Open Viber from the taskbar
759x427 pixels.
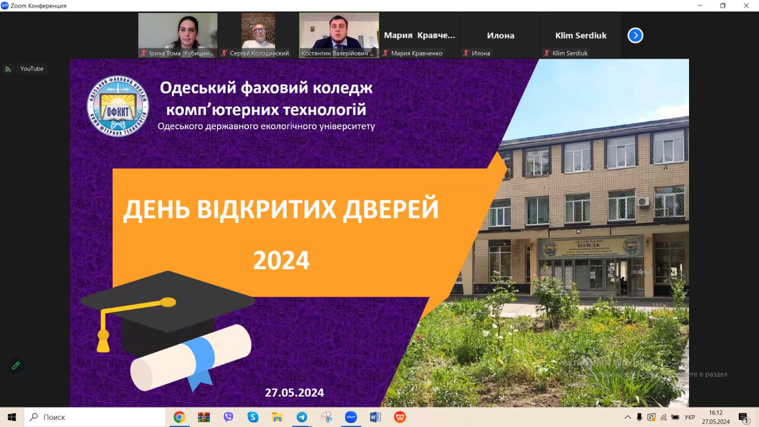[228, 417]
